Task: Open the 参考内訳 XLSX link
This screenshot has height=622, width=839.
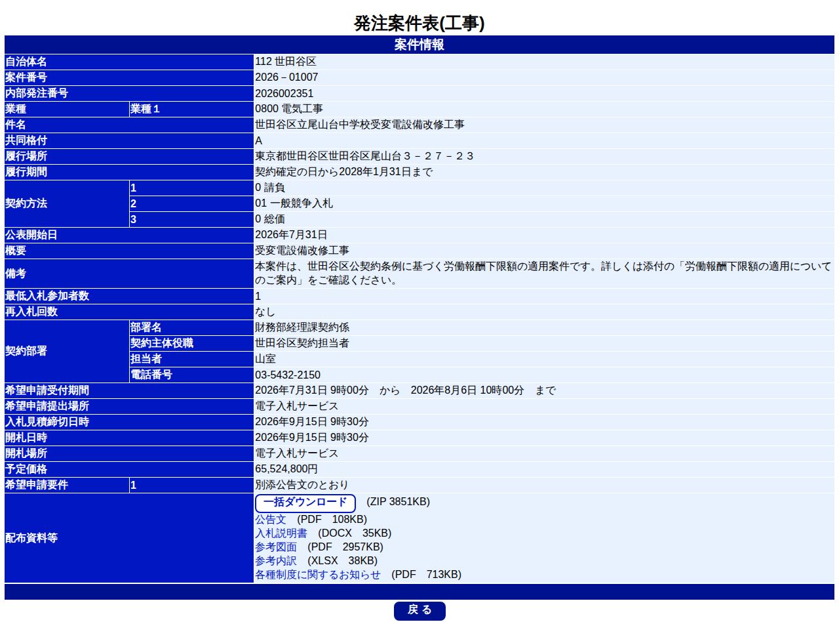Action: (276, 561)
